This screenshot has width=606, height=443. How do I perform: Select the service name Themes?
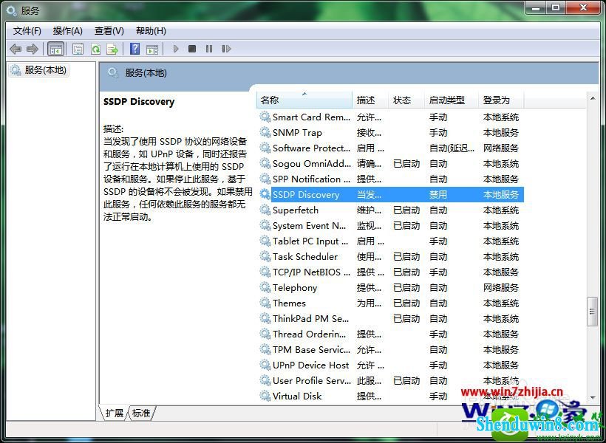289,303
